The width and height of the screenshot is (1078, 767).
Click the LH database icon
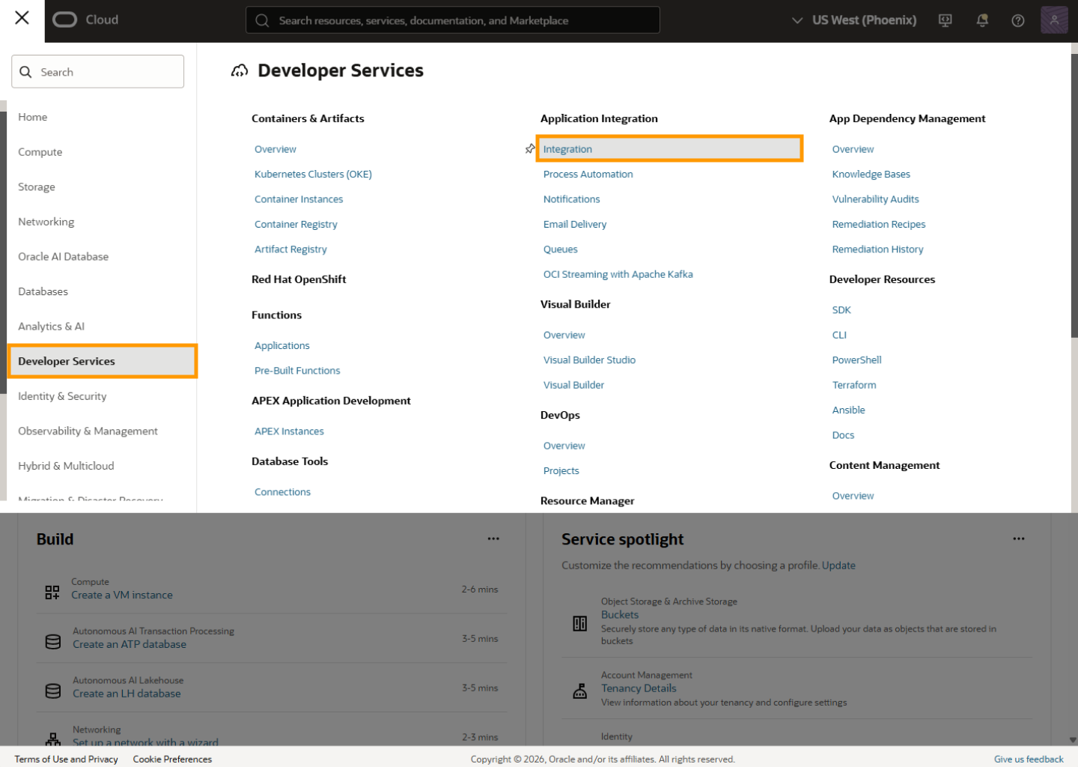click(x=53, y=691)
